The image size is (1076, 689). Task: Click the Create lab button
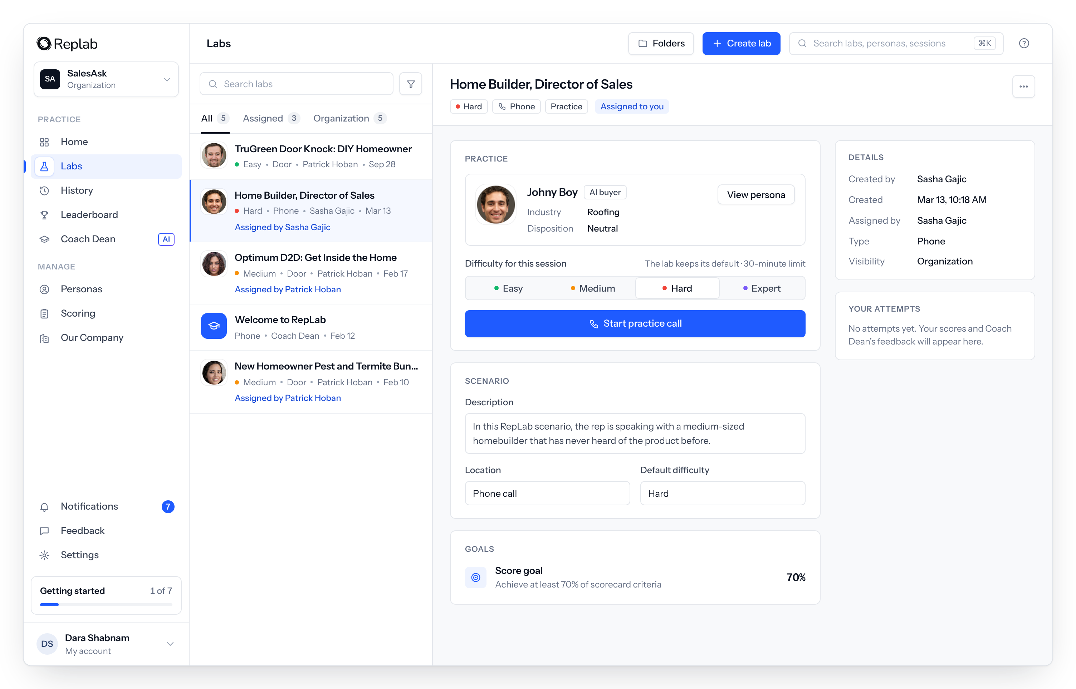click(x=741, y=43)
